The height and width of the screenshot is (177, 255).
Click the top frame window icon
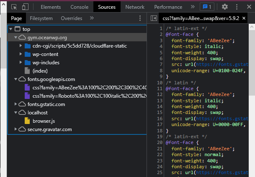coord(18,29)
